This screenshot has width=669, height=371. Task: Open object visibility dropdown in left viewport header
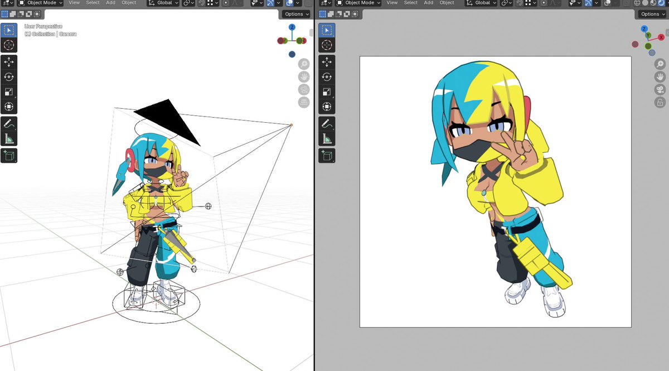pyautogui.click(x=257, y=3)
